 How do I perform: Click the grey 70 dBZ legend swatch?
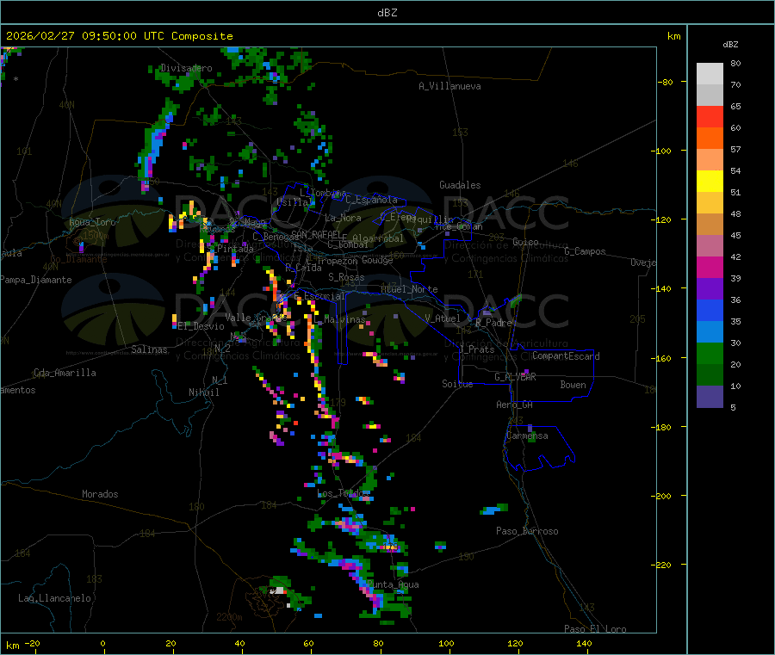pos(710,96)
